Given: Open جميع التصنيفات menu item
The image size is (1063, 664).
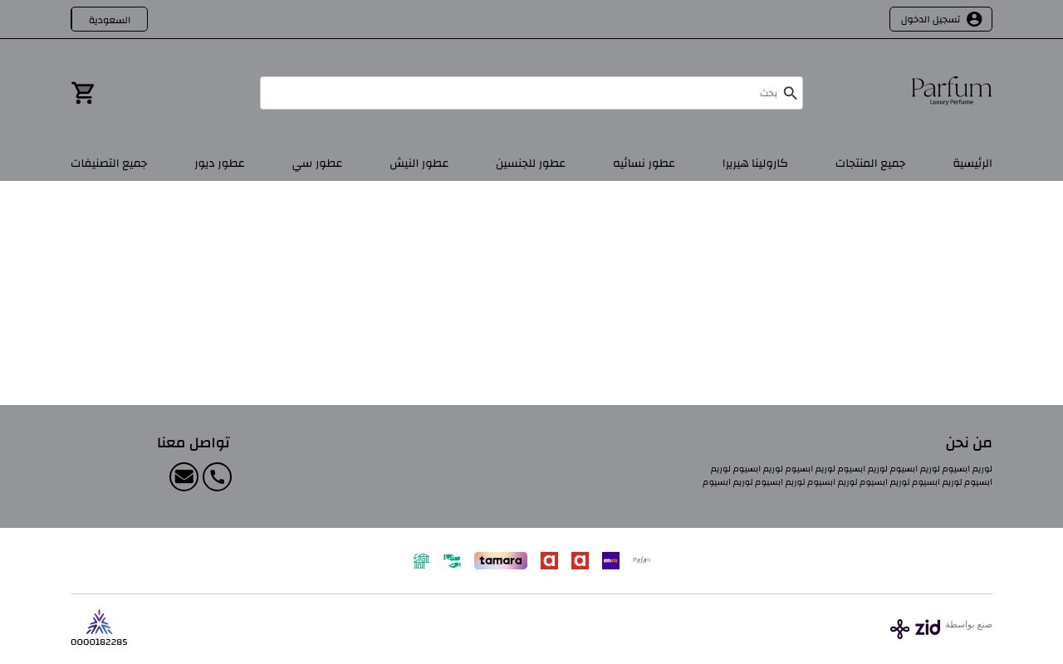Looking at the screenshot, I should [109, 163].
